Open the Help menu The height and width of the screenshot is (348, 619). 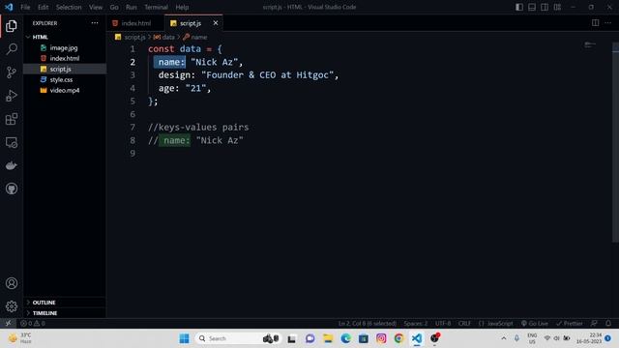(182, 7)
